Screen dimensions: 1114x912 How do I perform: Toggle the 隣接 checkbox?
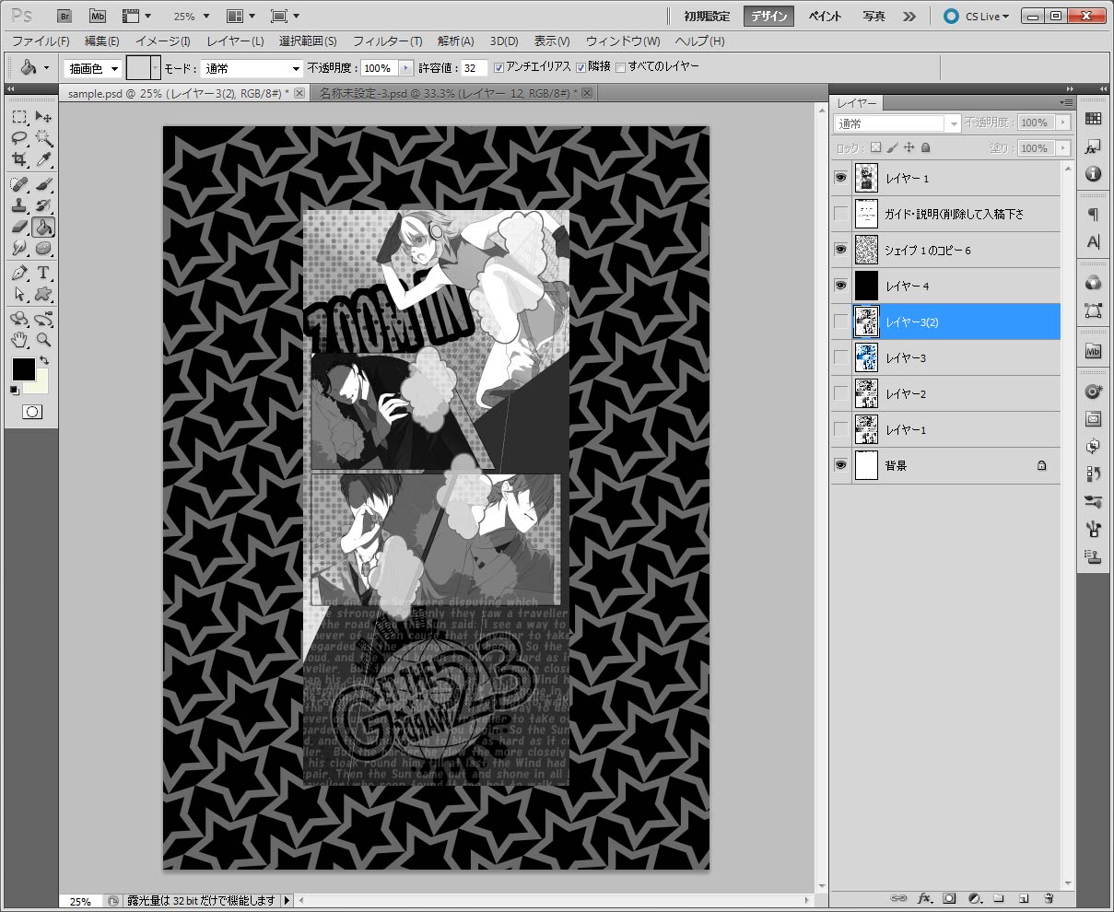[x=580, y=67]
